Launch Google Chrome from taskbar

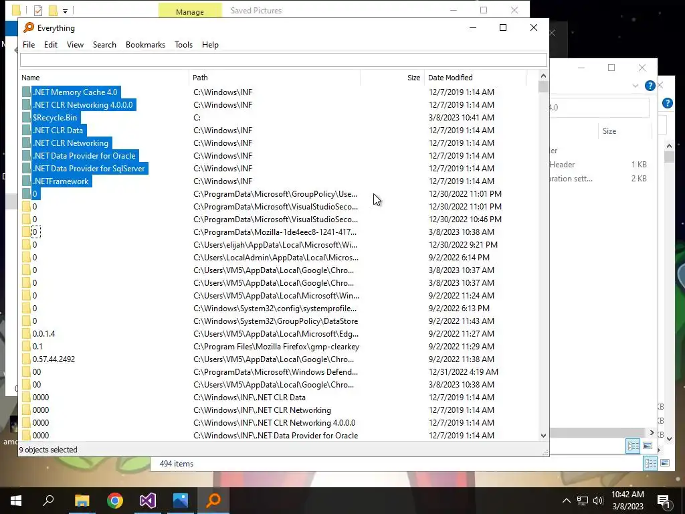point(115,501)
